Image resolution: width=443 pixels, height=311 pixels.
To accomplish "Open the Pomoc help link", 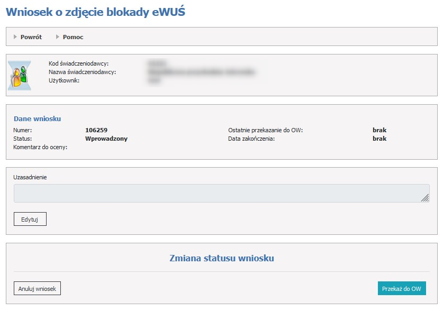I will click(x=73, y=37).
